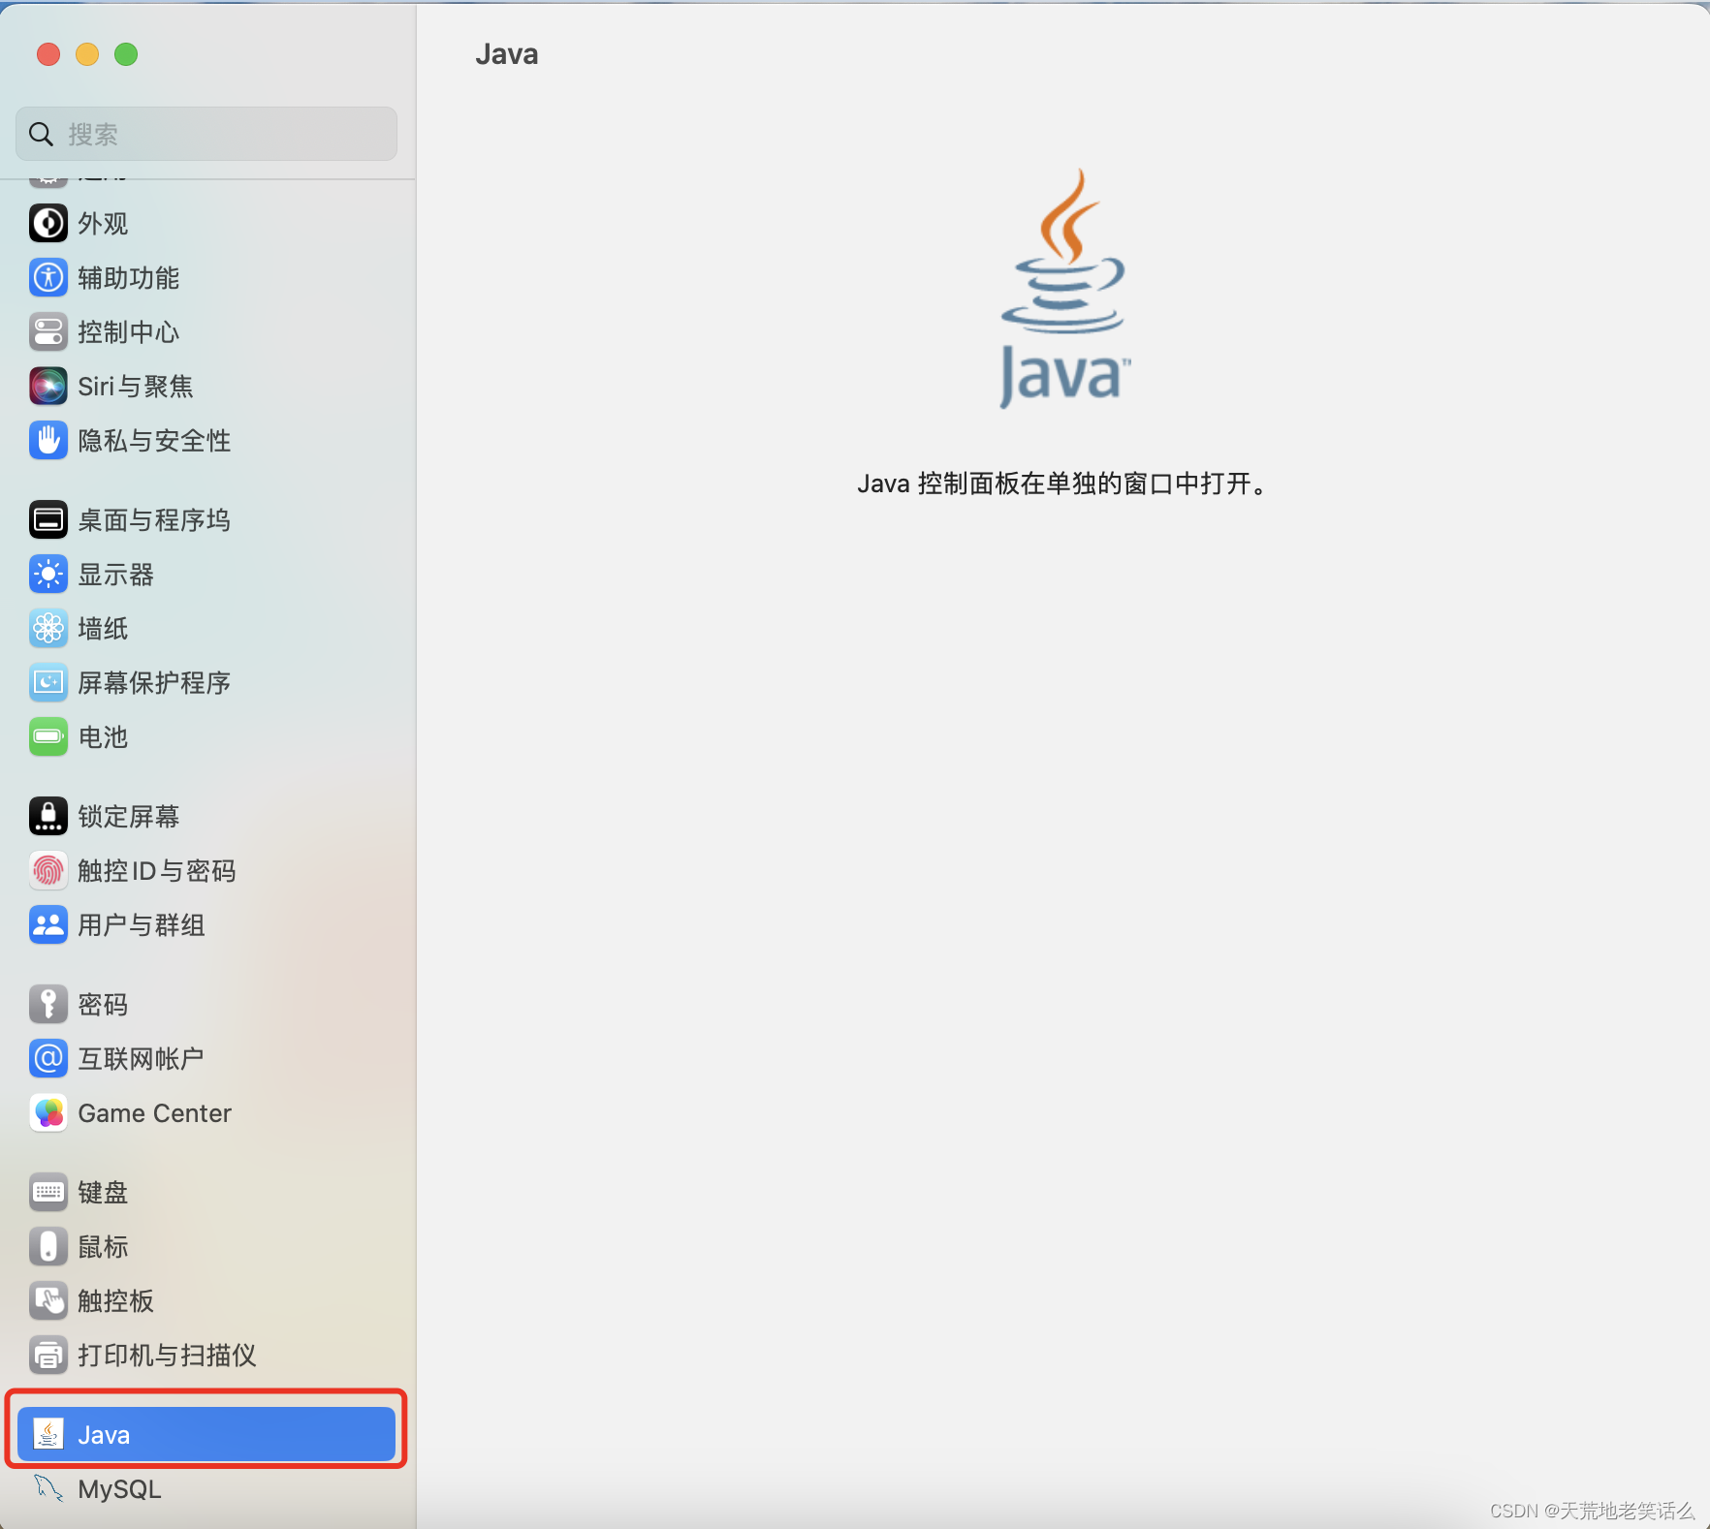Open 辅助功能 settings
The height and width of the screenshot is (1529, 1710).
point(128,277)
